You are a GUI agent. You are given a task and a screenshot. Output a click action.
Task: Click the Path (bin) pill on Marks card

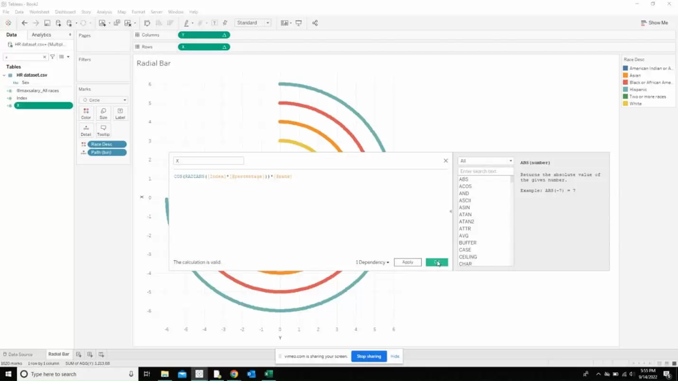tap(107, 153)
